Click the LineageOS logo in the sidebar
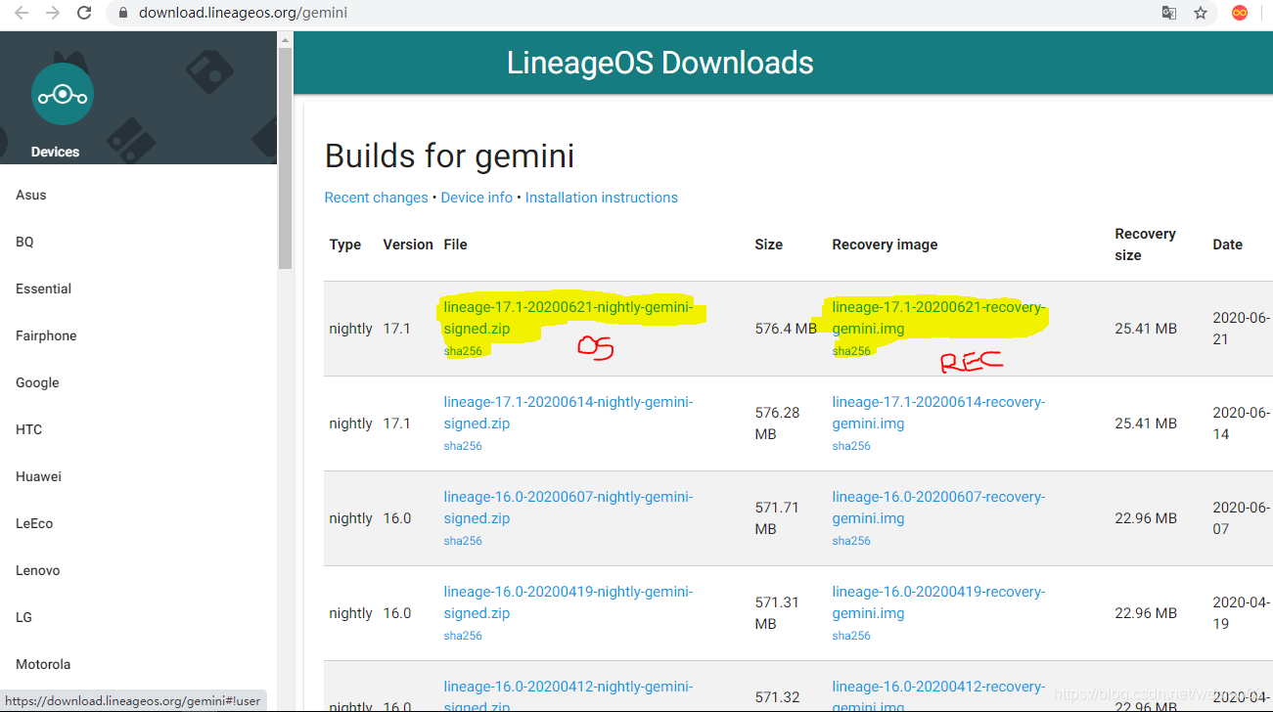 click(x=62, y=95)
